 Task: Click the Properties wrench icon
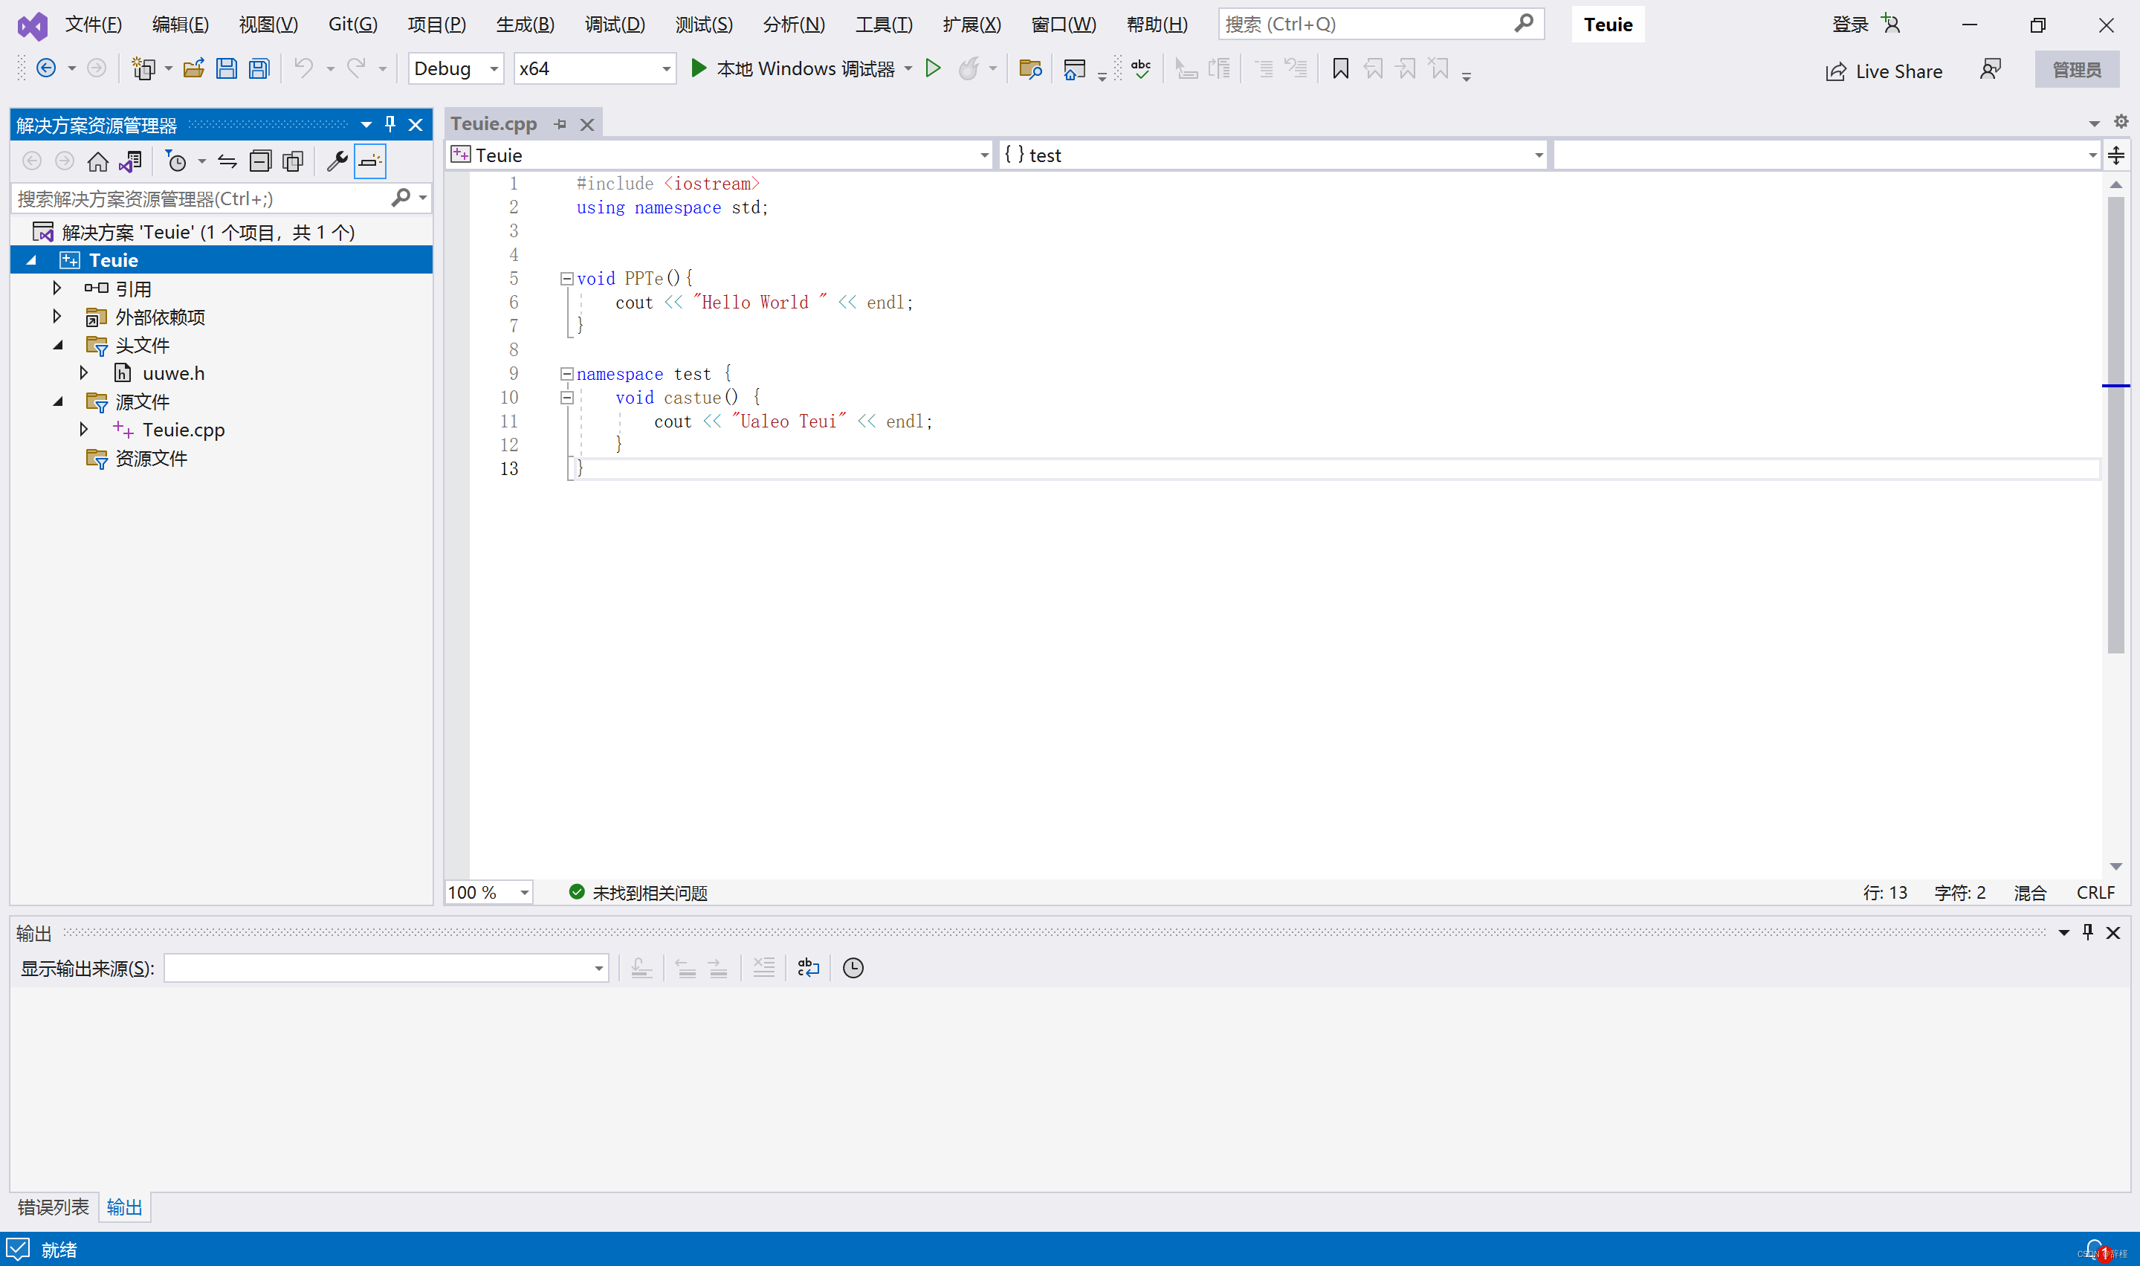tap(337, 161)
